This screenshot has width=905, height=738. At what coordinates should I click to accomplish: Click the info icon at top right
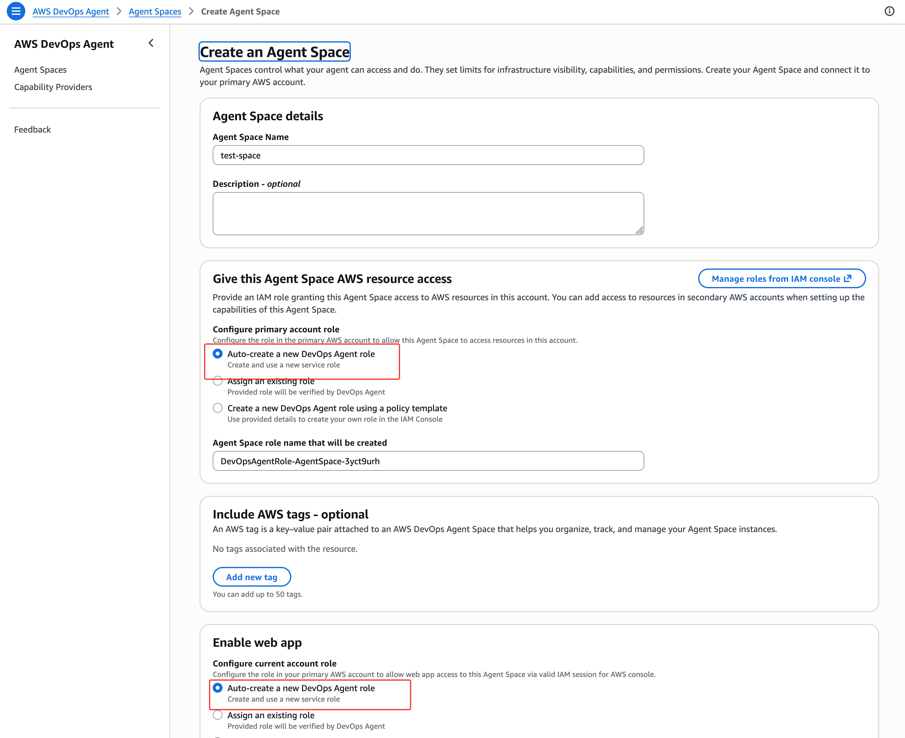[x=889, y=11]
